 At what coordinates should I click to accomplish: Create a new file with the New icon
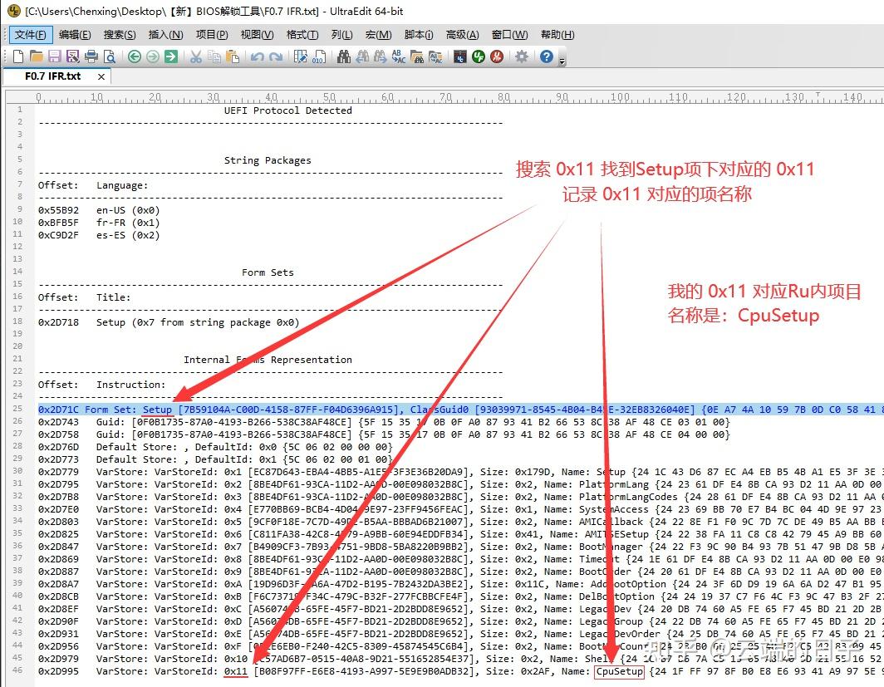(x=18, y=56)
